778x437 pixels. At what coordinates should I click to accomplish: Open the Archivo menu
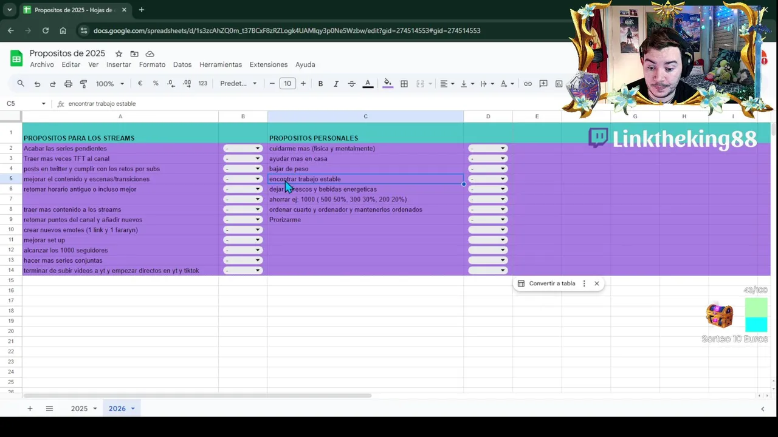click(x=42, y=64)
